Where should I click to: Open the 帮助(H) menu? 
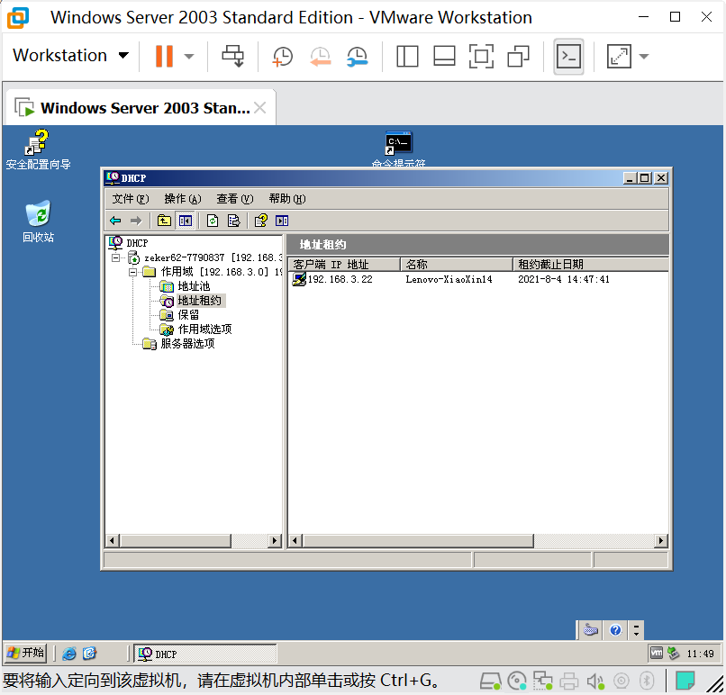pos(287,199)
